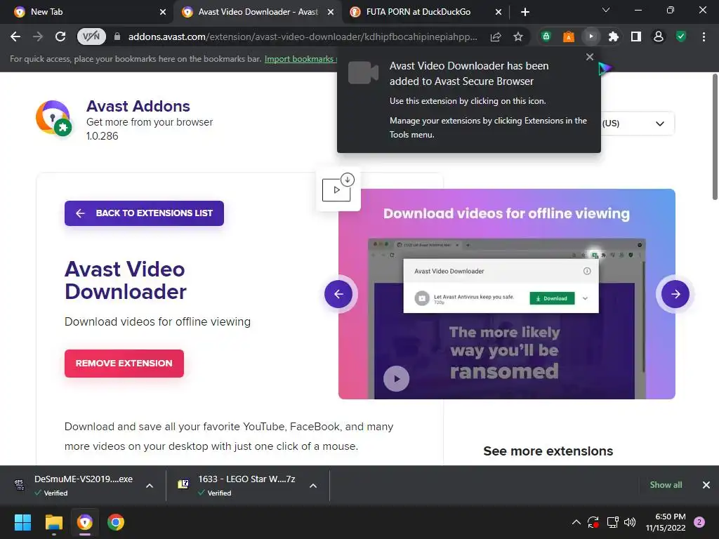Toggle the side panel icon

(636, 36)
